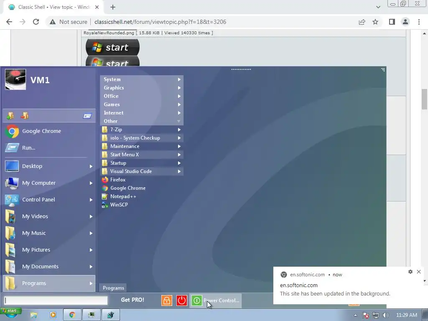
Task: Click the red shutdown power icon
Action: (181, 301)
